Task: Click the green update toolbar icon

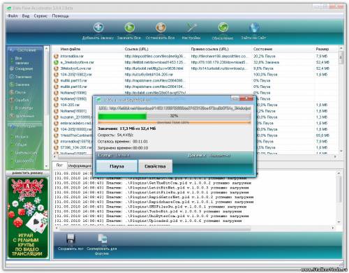Action: (223, 28)
